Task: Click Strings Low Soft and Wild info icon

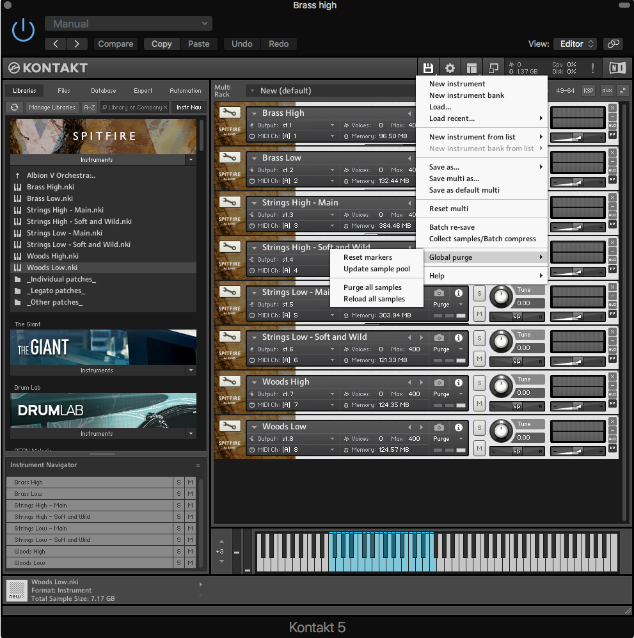Action: pyautogui.click(x=458, y=338)
